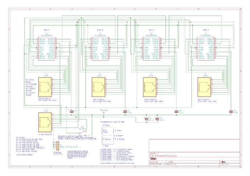Viewport: 250px width, 176px height.
Task: Click the U4 VCC pin label
Action: (211, 46)
